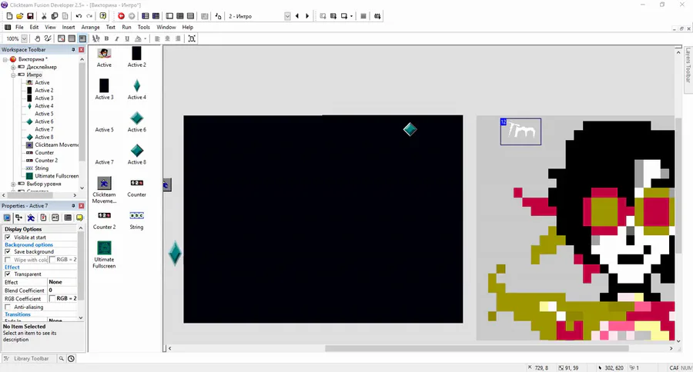The width and height of the screenshot is (693, 372).
Task: Expand the Выбор уровня frame node
Action: tap(13, 184)
